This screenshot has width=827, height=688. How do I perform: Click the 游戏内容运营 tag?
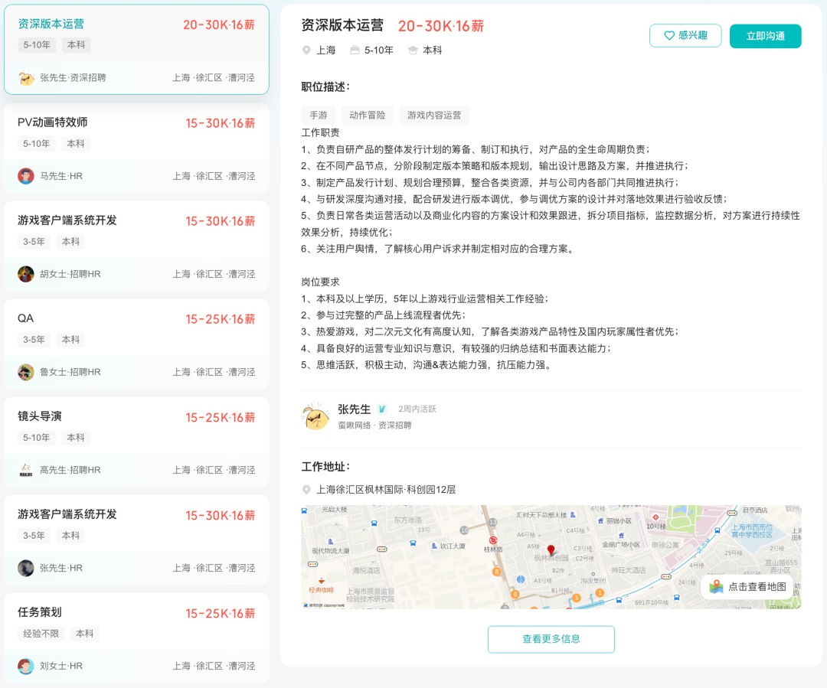click(434, 115)
